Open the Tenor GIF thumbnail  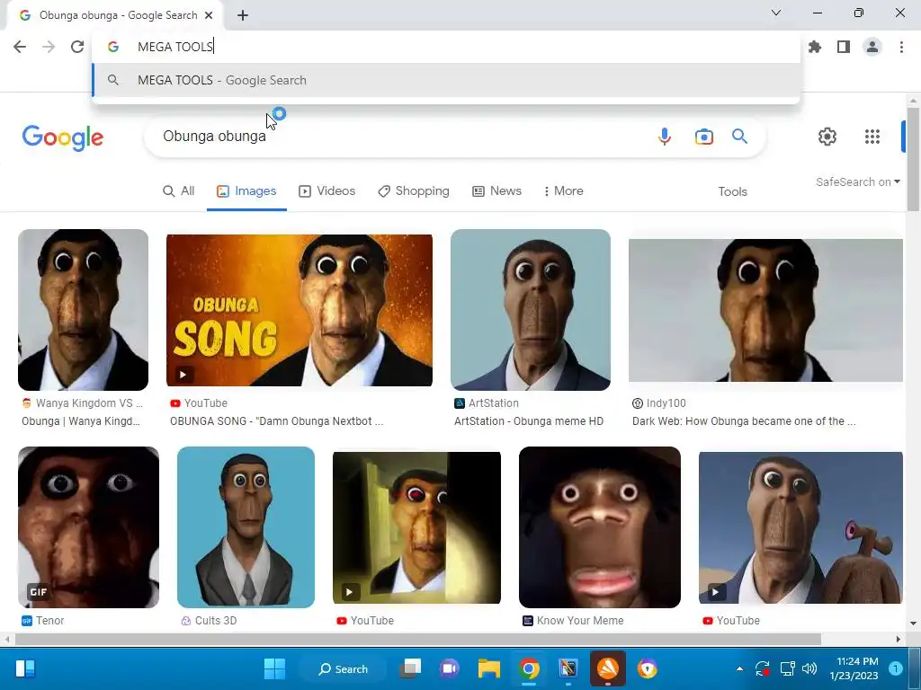88,527
